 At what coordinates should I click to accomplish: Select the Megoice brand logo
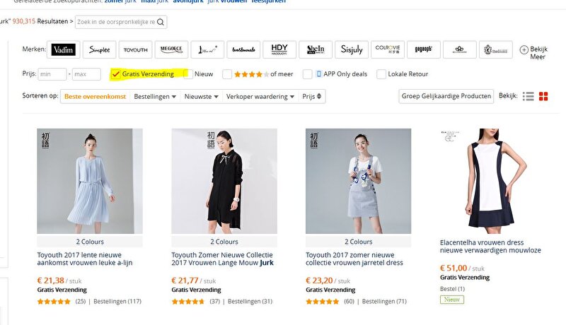pos(171,49)
